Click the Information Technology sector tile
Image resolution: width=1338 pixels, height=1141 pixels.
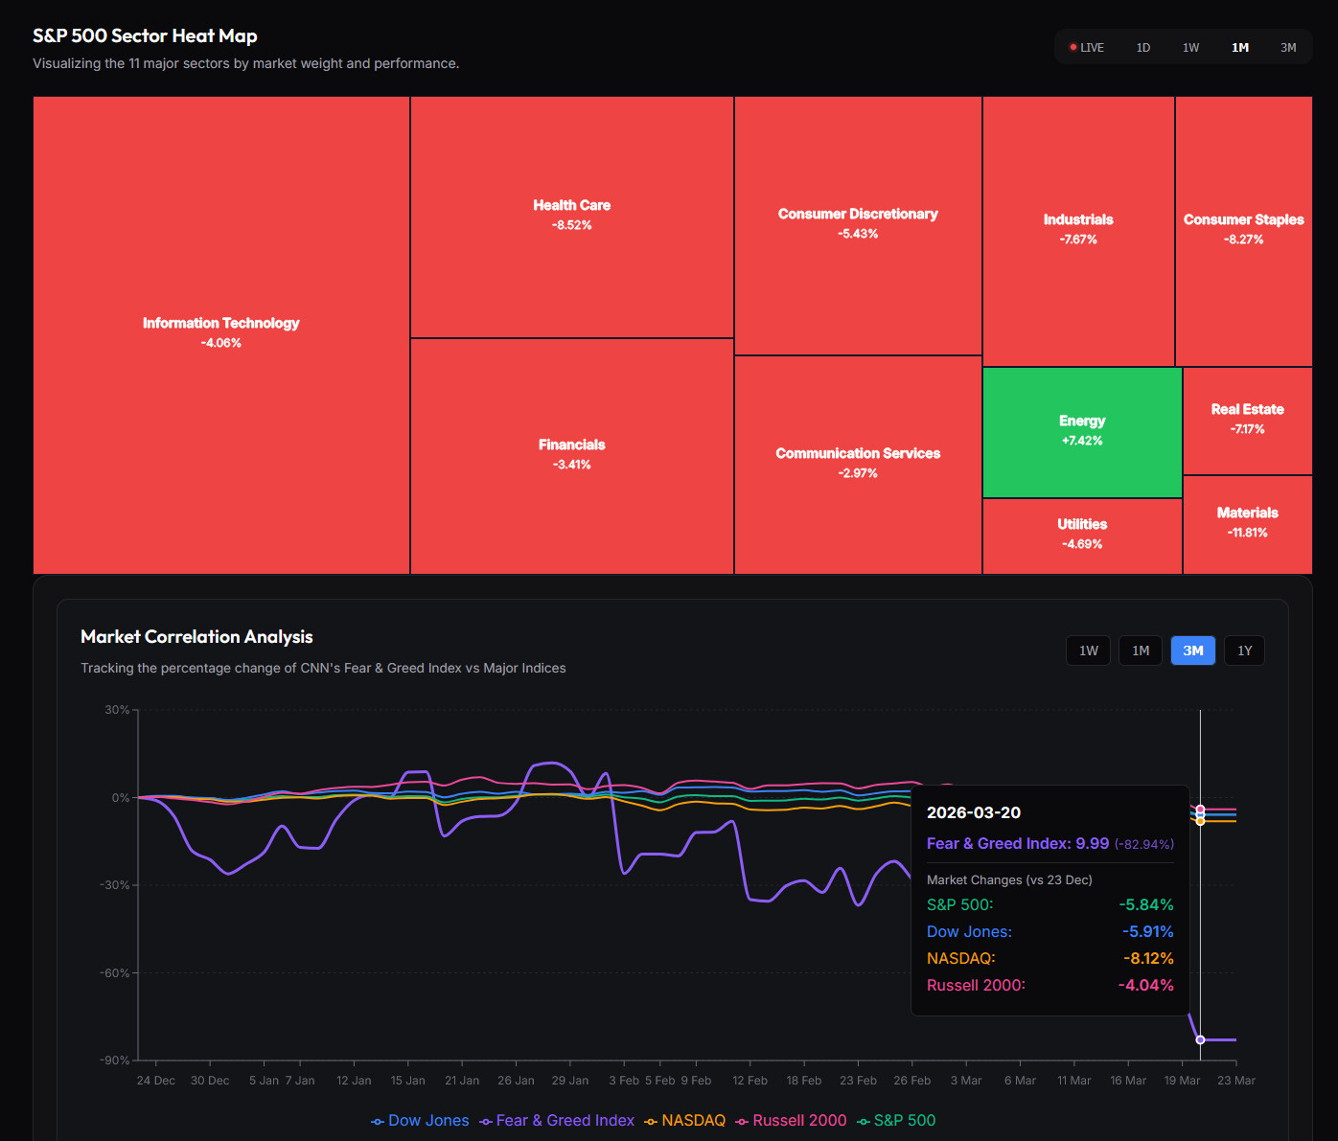coord(221,333)
